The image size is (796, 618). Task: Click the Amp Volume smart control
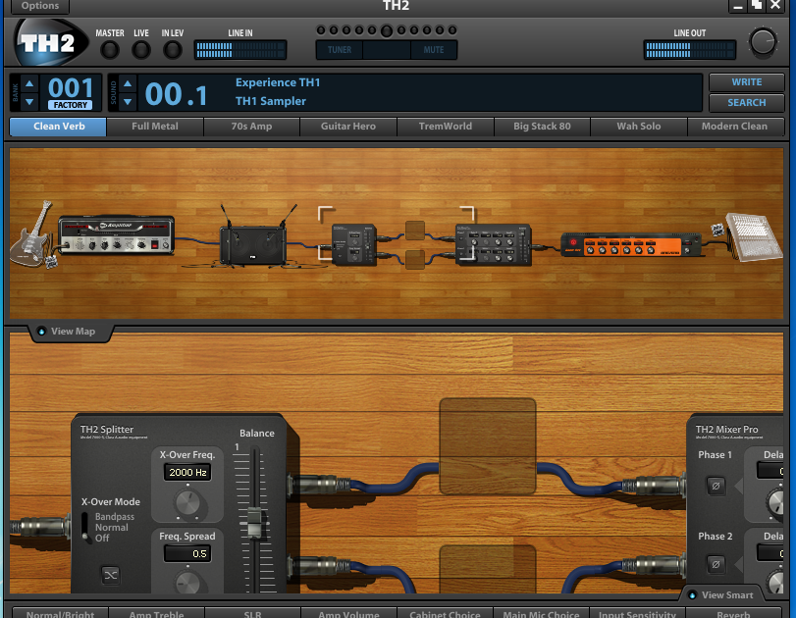point(348,613)
